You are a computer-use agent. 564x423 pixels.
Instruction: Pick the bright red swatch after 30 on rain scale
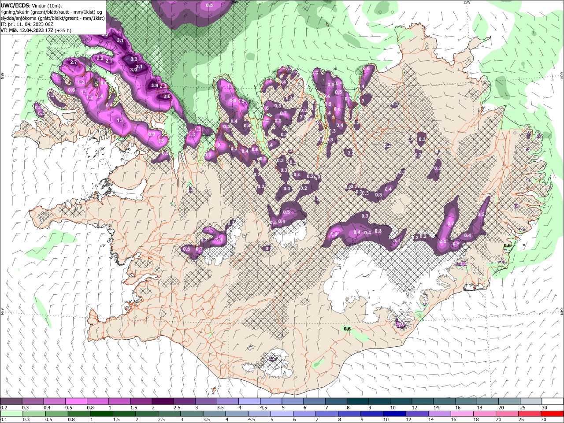(552, 414)
